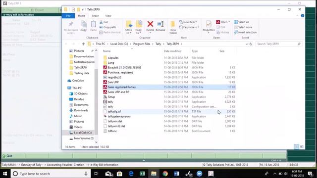Screen dimensions: 317x178
Task: Select Sales registered Parties file
Action: [x=121, y=87]
